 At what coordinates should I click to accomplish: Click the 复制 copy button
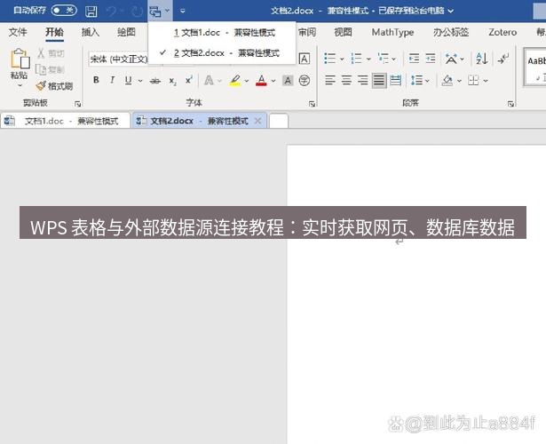coord(51,69)
